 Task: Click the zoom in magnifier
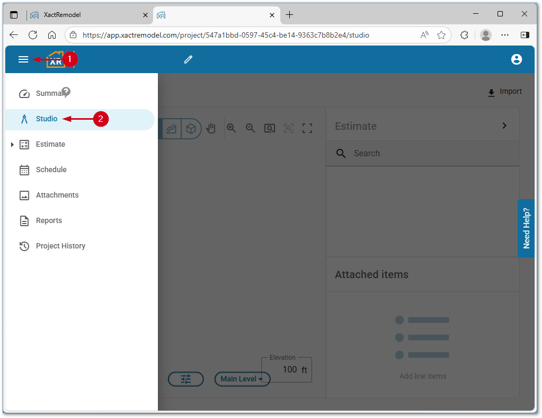[x=232, y=128]
